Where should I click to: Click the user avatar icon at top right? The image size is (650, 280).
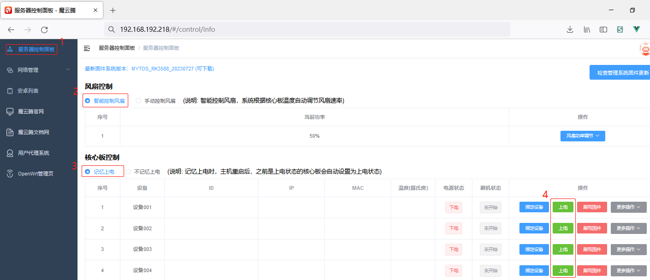645,48
